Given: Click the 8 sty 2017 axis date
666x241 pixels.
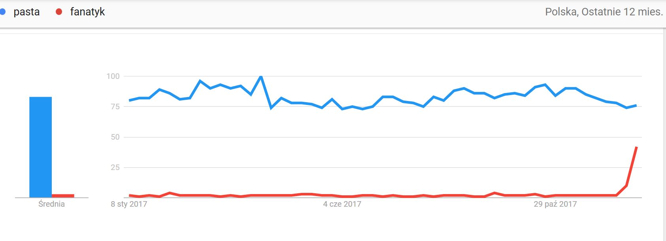Looking at the screenshot, I should [129, 204].
